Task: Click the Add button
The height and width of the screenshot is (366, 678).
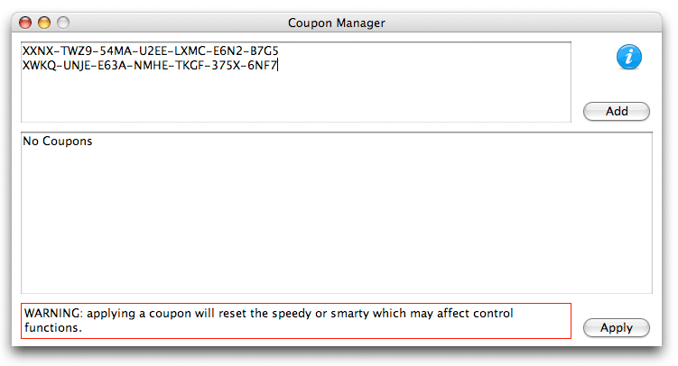Action: 617,112
